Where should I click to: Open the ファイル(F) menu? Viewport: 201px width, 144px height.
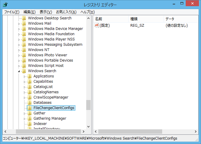click(x=12, y=12)
